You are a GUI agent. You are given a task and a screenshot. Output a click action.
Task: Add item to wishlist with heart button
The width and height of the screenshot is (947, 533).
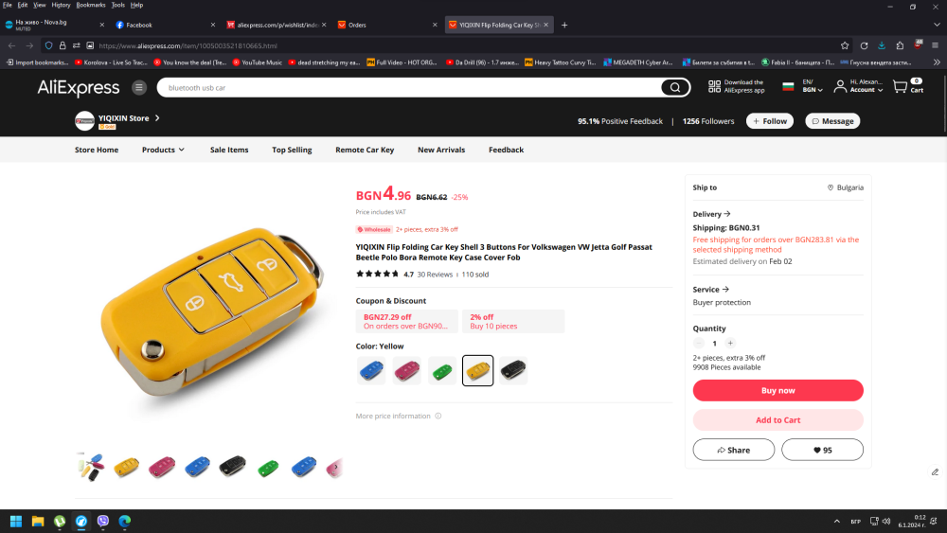pyautogui.click(x=821, y=450)
